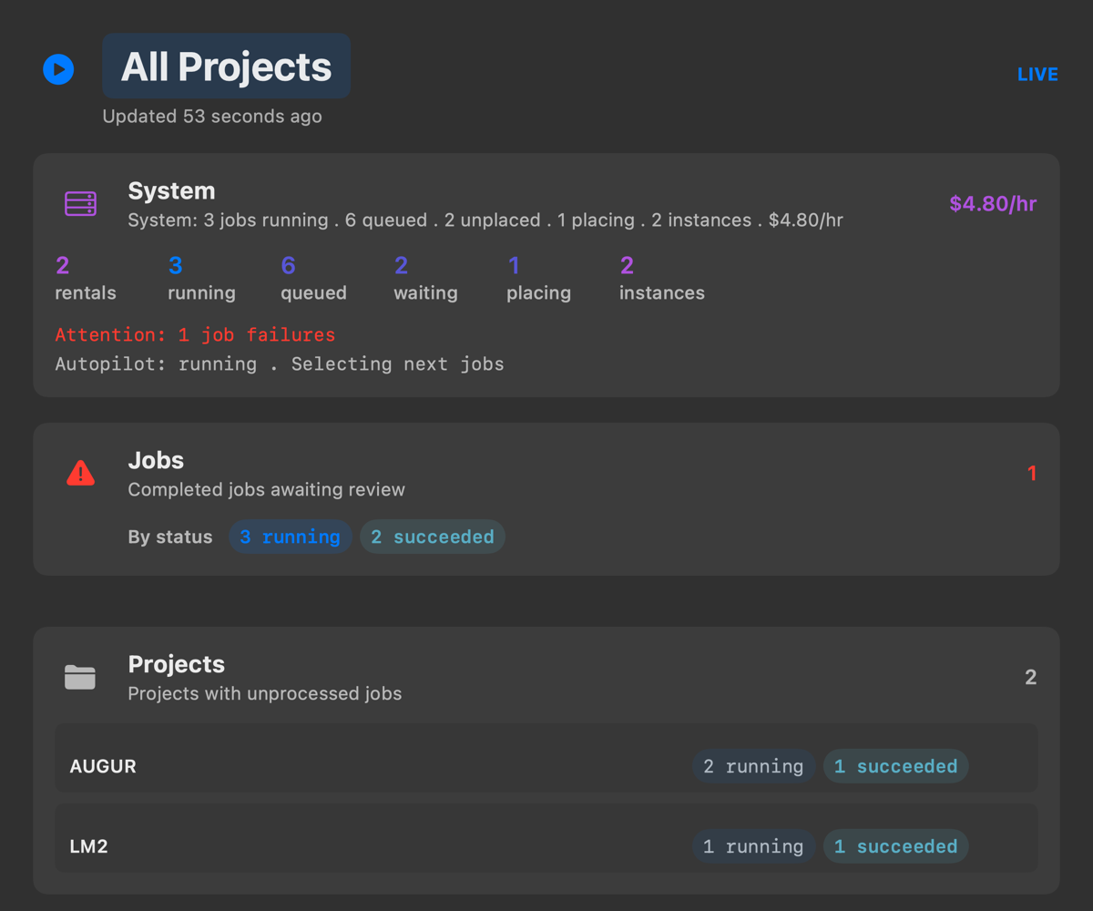This screenshot has height=911, width=1093.
Task: Click the System card heading
Action: click(x=171, y=191)
